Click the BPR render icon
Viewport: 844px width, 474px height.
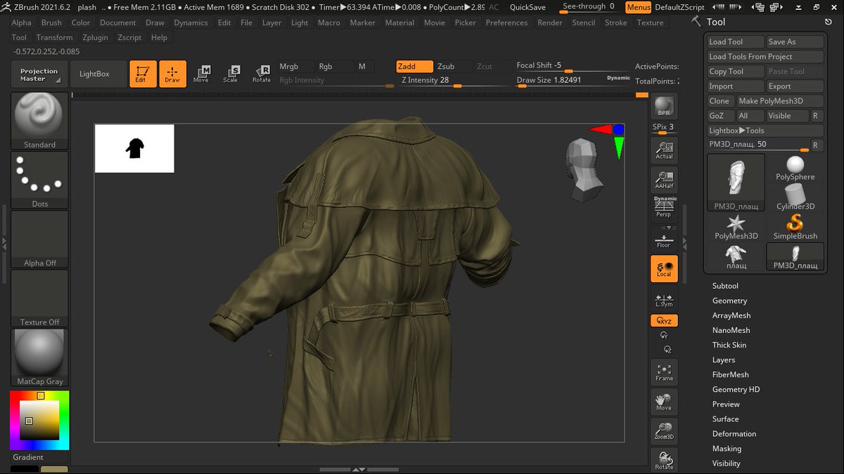pyautogui.click(x=663, y=105)
